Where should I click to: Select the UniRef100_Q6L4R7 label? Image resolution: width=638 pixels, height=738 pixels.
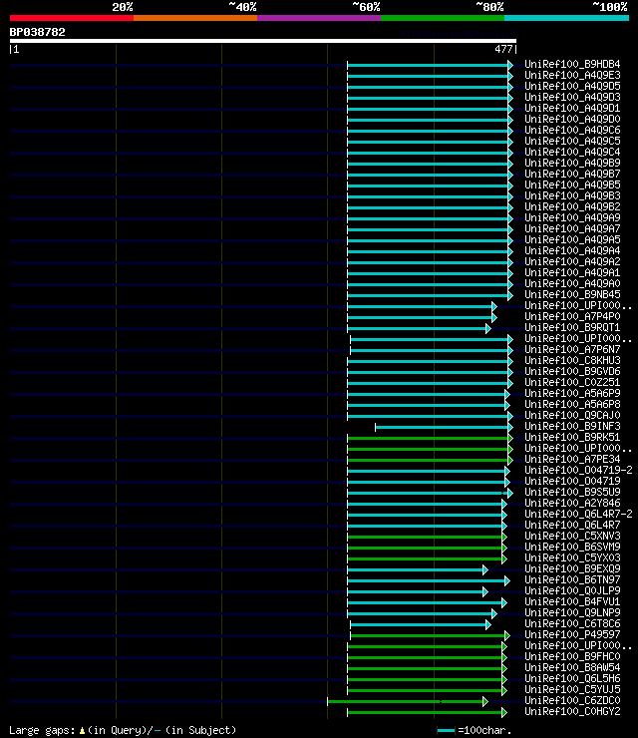[x=572, y=526]
